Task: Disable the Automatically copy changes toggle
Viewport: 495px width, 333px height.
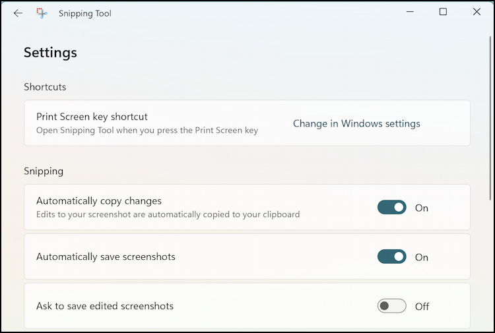Action: tap(391, 208)
